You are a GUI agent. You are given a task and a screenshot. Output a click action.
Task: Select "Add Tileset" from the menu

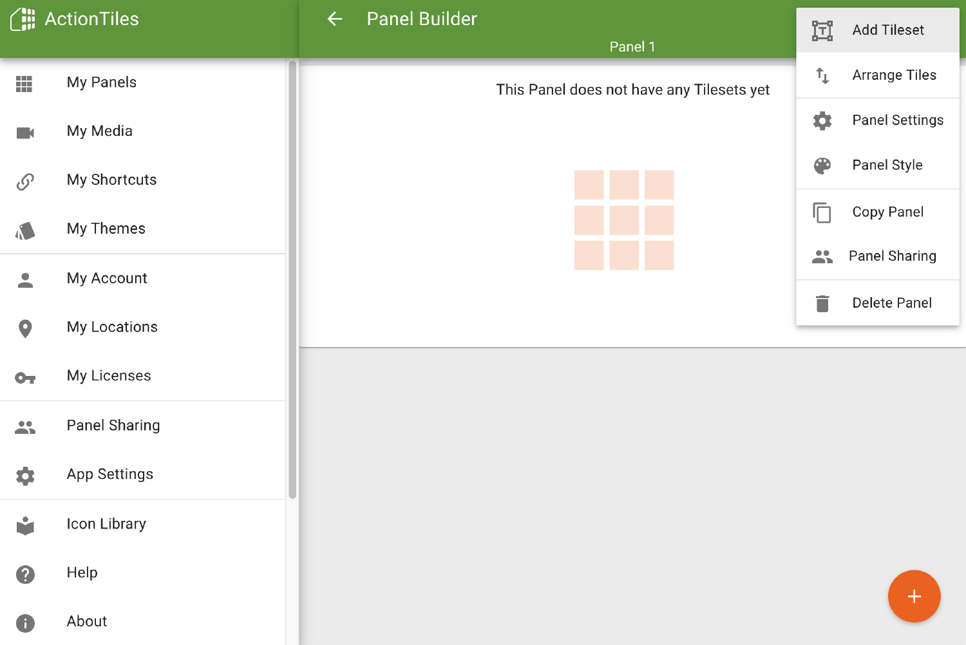pyautogui.click(x=887, y=30)
